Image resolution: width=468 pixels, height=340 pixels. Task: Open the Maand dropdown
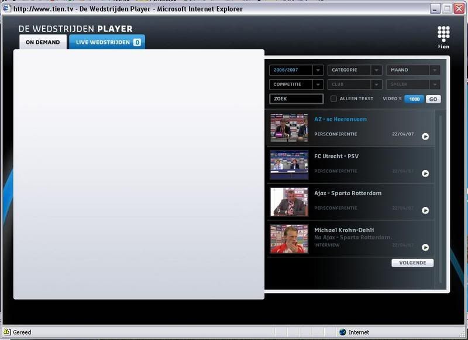point(413,70)
